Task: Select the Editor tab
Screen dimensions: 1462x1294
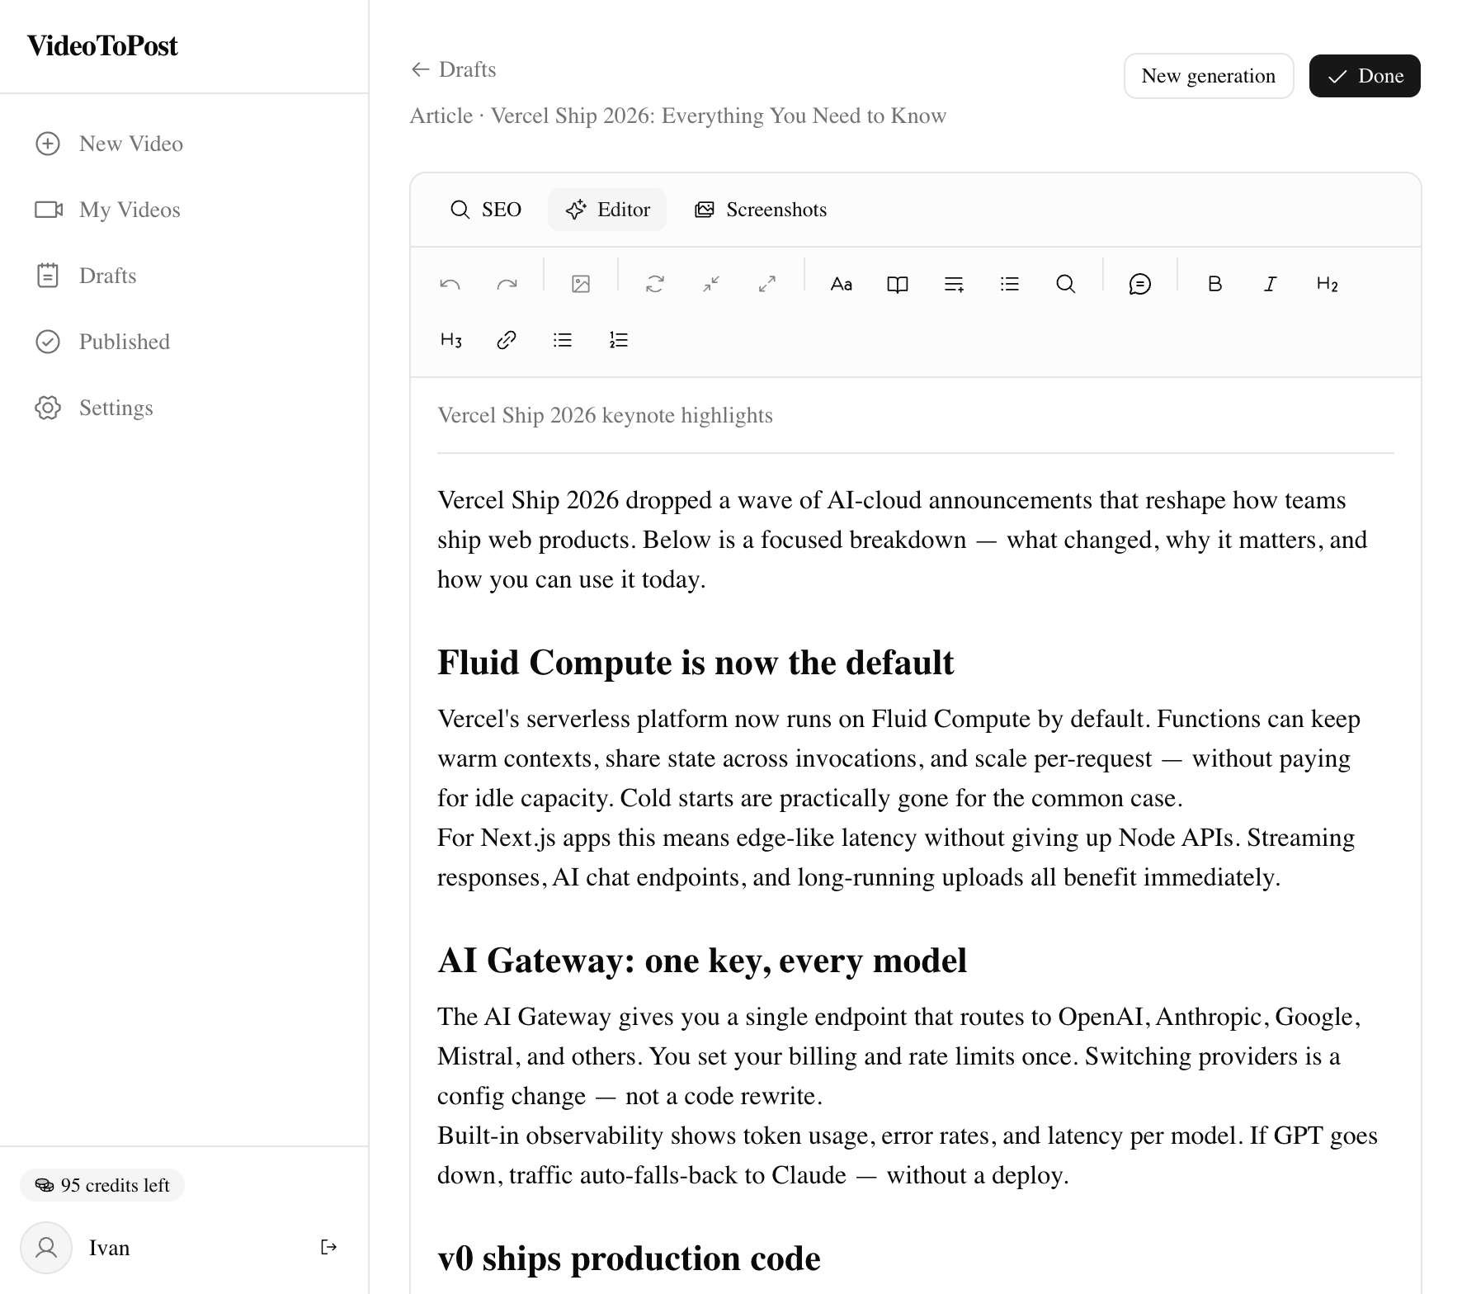Action: (x=607, y=210)
